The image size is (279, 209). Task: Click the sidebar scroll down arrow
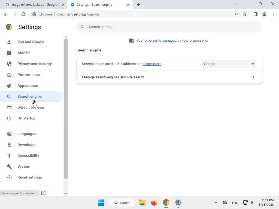coord(66,193)
